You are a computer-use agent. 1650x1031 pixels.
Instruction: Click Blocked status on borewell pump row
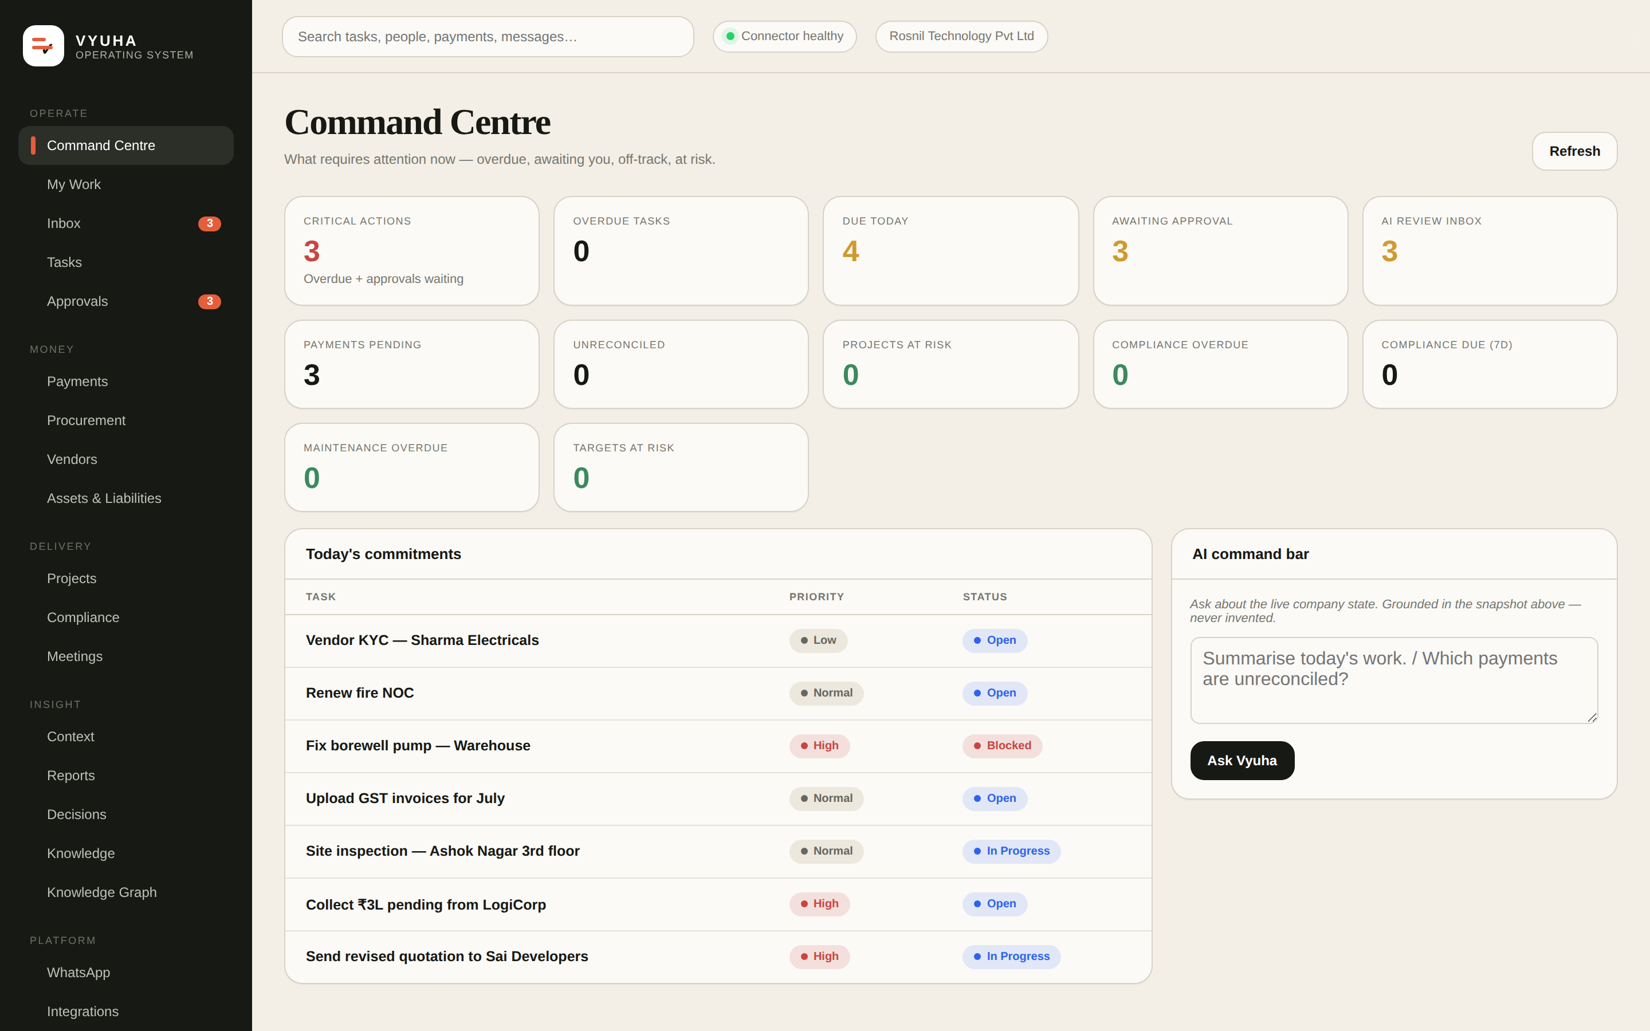tap(1001, 746)
